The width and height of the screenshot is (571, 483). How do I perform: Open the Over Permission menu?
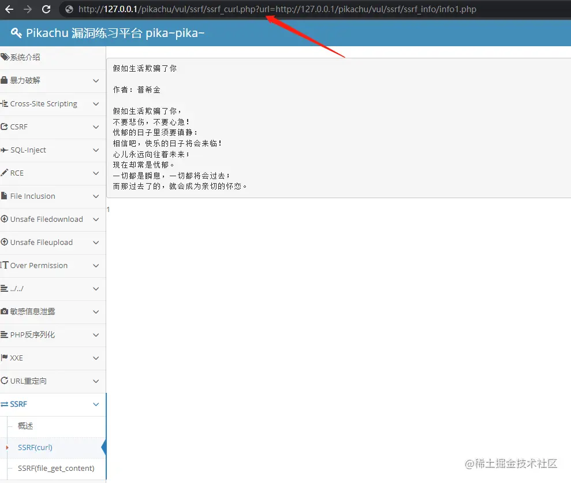coord(39,265)
